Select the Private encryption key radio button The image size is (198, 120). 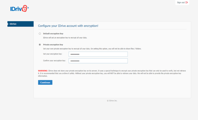tap(40, 45)
